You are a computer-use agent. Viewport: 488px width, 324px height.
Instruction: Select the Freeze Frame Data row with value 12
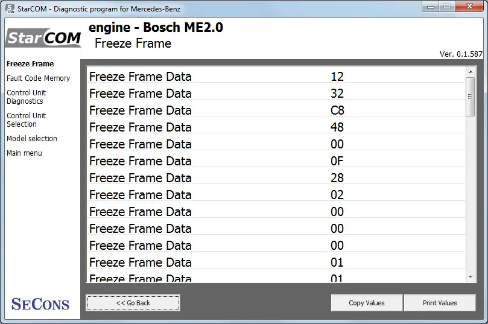click(276, 77)
